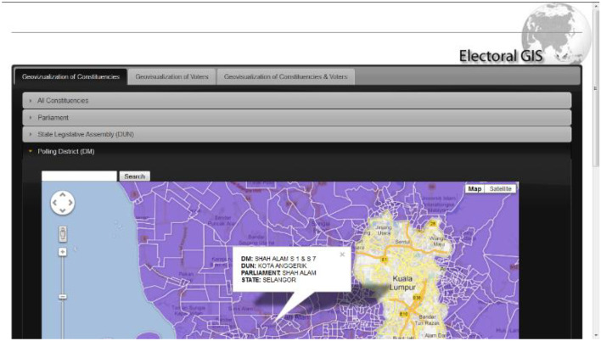Pan the map right with the right arrow
The image size is (601, 341).
72,204
